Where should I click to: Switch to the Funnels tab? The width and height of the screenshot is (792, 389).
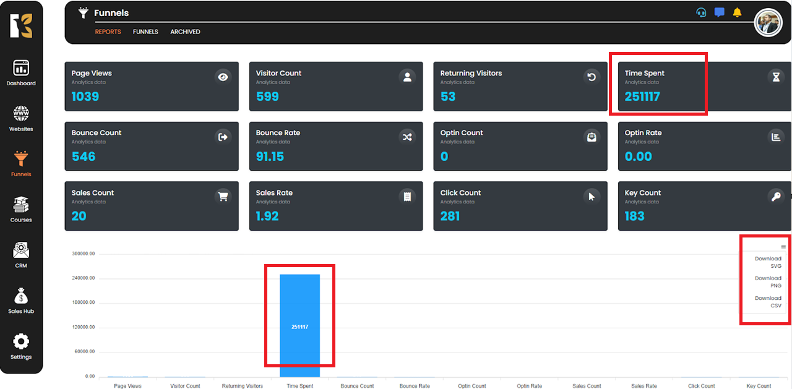pyautogui.click(x=145, y=32)
